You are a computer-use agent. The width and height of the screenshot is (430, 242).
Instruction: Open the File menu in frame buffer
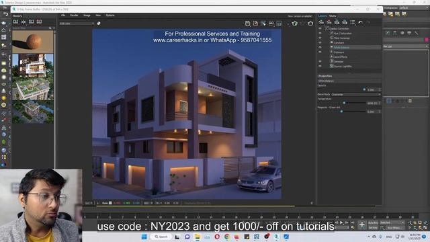click(x=63, y=15)
